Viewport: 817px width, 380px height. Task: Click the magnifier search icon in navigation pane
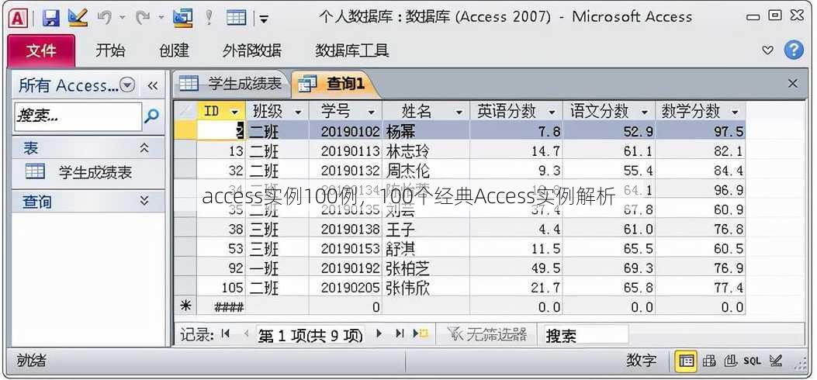[x=151, y=116]
